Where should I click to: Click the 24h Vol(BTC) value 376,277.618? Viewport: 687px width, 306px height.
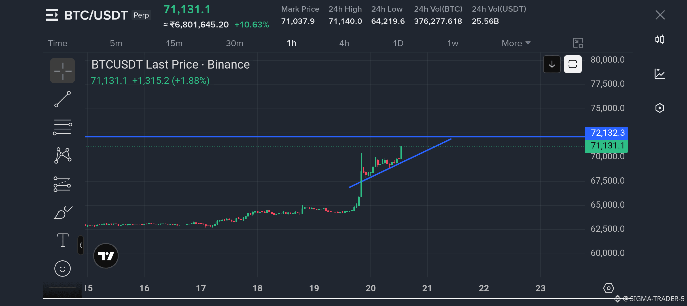click(x=438, y=21)
